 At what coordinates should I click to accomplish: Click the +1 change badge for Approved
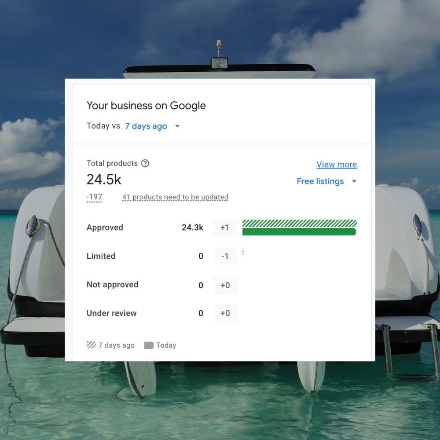click(225, 227)
